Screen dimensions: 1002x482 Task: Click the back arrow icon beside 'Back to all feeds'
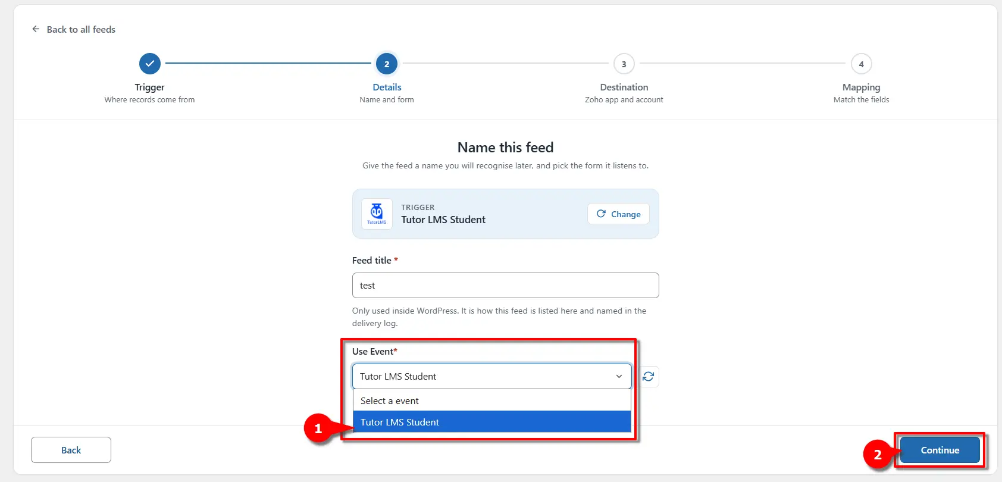[36, 29]
